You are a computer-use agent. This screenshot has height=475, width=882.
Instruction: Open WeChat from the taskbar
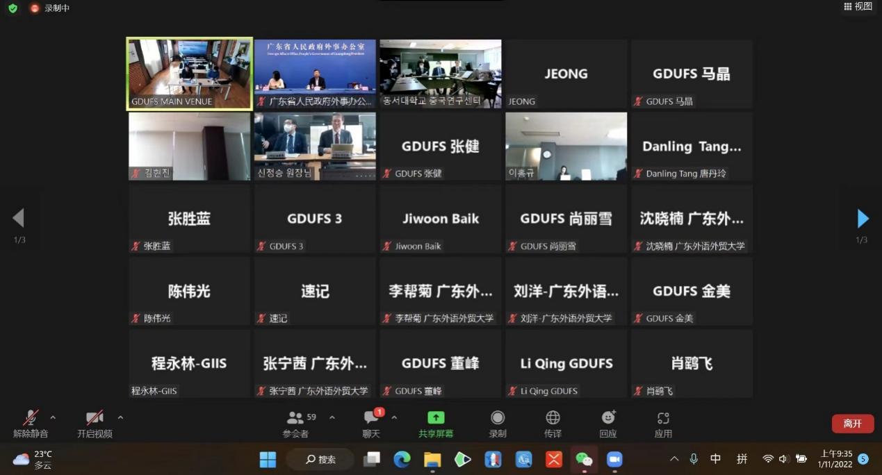tap(584, 459)
